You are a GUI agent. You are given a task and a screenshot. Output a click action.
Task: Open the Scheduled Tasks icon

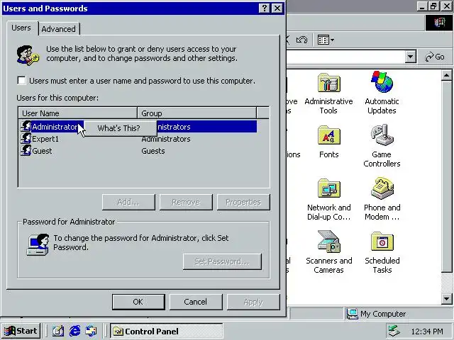pyautogui.click(x=382, y=242)
